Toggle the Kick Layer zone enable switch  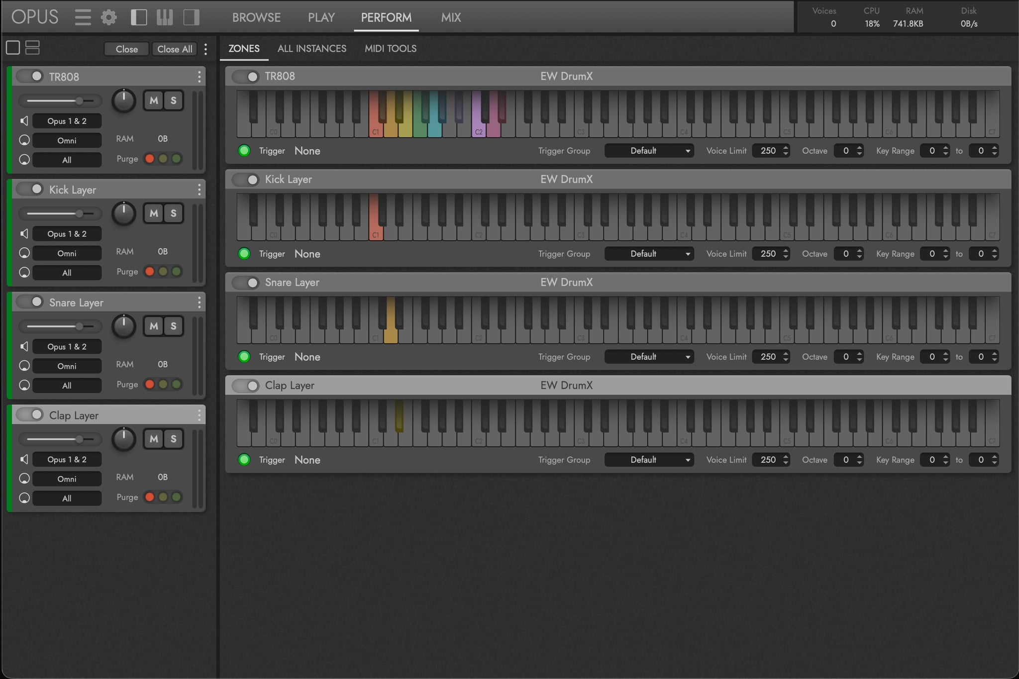[245, 180]
